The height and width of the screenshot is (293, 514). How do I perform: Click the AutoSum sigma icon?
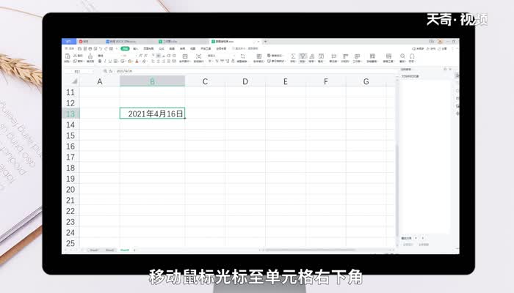click(293, 56)
